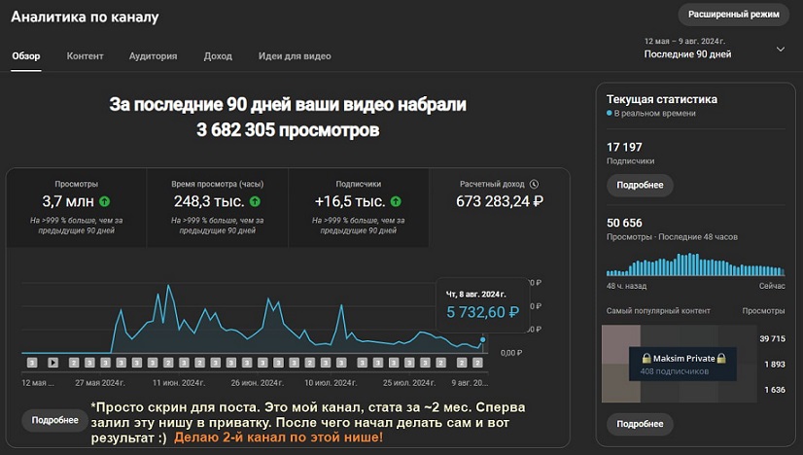Image resolution: width=803 pixels, height=455 pixels.
Task: Select the Подписчики metric card
Action: (361, 206)
